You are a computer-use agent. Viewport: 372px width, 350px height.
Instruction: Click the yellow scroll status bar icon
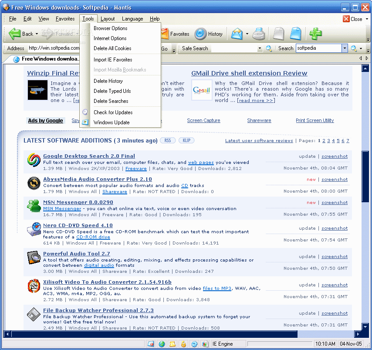tap(172, 343)
